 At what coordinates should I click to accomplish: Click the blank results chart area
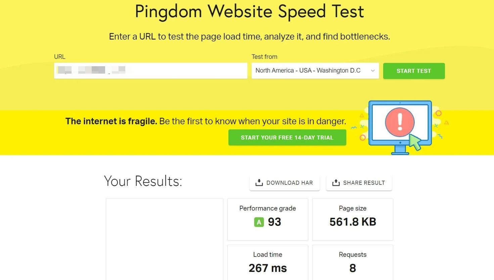tap(164, 239)
